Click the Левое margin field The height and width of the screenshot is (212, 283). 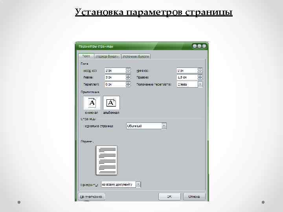click(115, 77)
